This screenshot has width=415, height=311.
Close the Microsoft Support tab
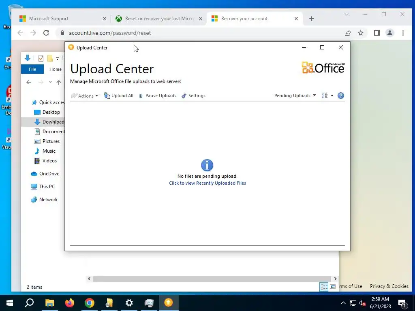[105, 19]
